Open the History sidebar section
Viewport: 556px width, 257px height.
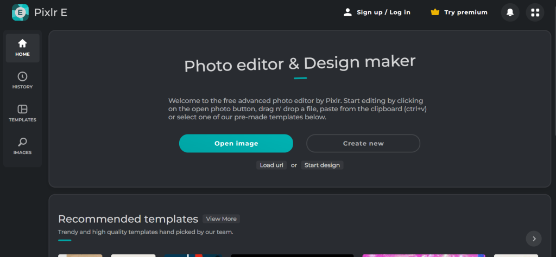(22, 81)
